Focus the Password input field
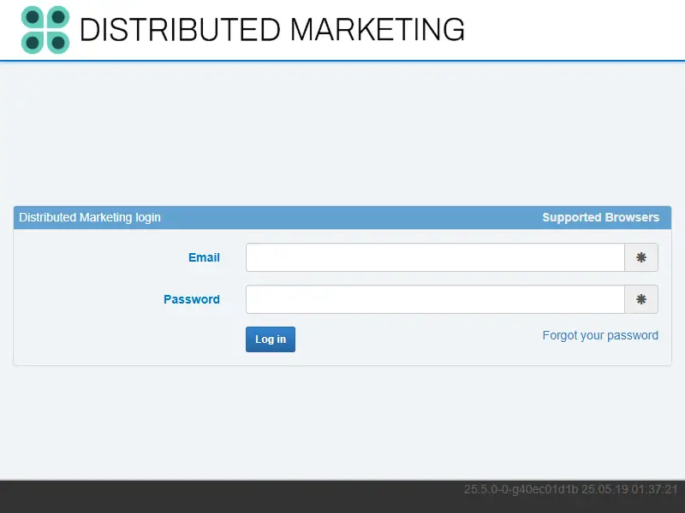 (x=435, y=299)
